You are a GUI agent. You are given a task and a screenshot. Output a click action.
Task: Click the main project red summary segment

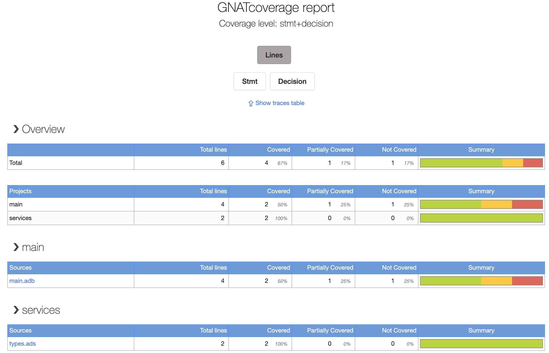(x=527, y=204)
